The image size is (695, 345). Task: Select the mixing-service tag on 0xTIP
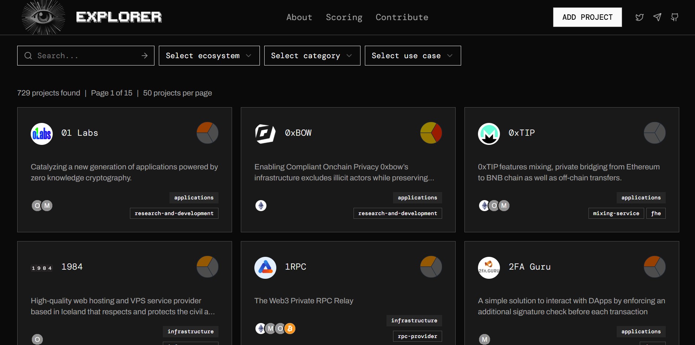coord(616,213)
